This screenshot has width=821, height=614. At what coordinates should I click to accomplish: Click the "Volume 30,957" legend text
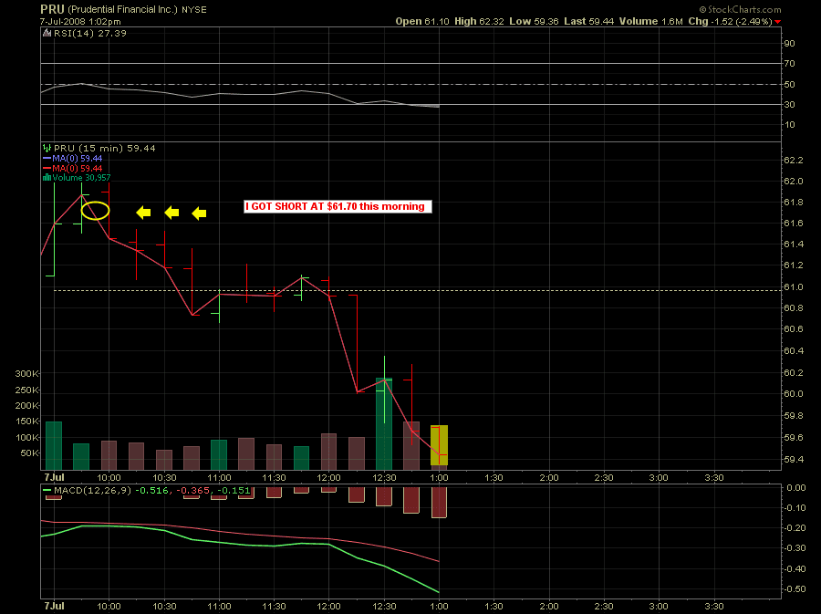tap(82, 178)
